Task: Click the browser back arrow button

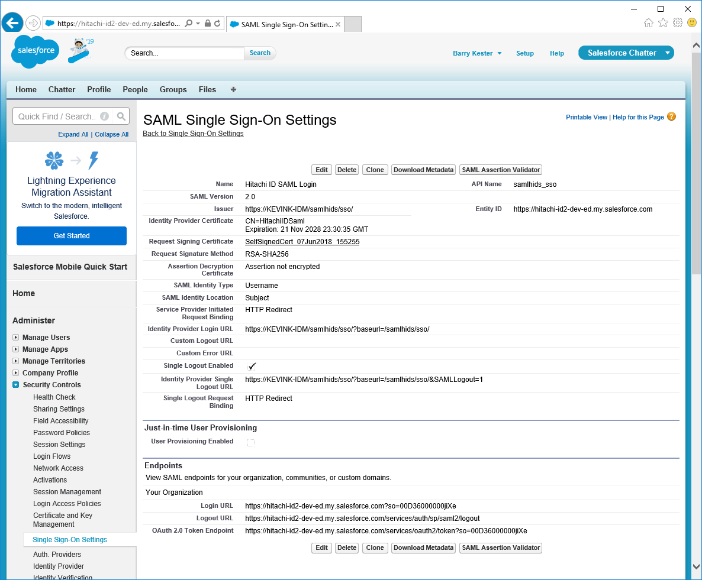Action: click(12, 23)
